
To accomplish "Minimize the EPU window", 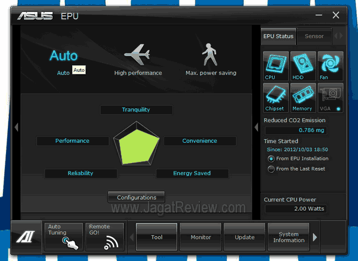I will [319, 16].
